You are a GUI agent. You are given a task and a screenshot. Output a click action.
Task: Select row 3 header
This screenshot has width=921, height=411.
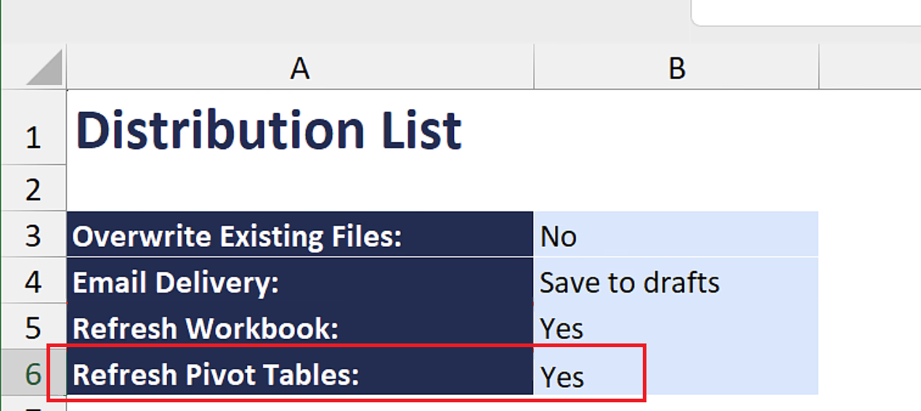pyautogui.click(x=34, y=234)
